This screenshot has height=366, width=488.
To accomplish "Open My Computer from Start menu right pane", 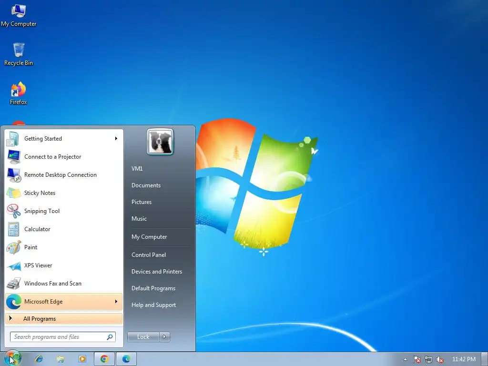I will click(x=149, y=237).
